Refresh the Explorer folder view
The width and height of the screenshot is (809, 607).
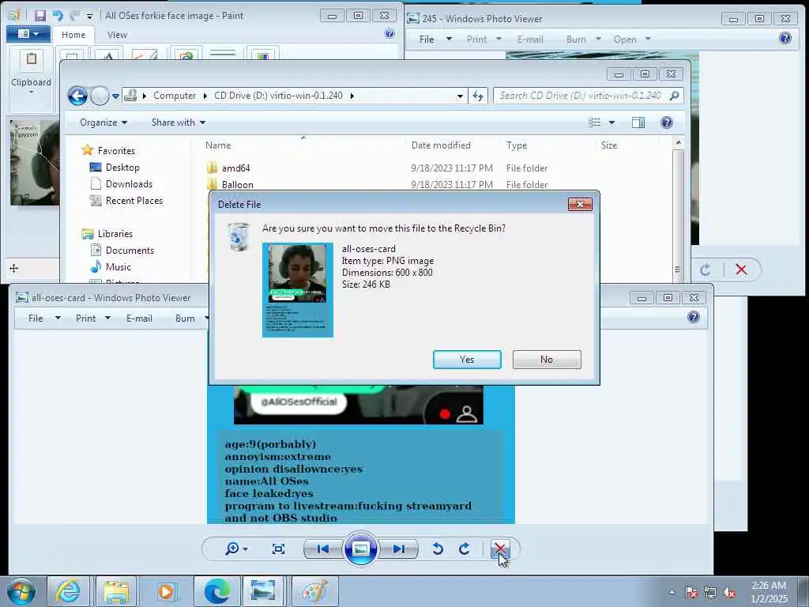click(478, 96)
